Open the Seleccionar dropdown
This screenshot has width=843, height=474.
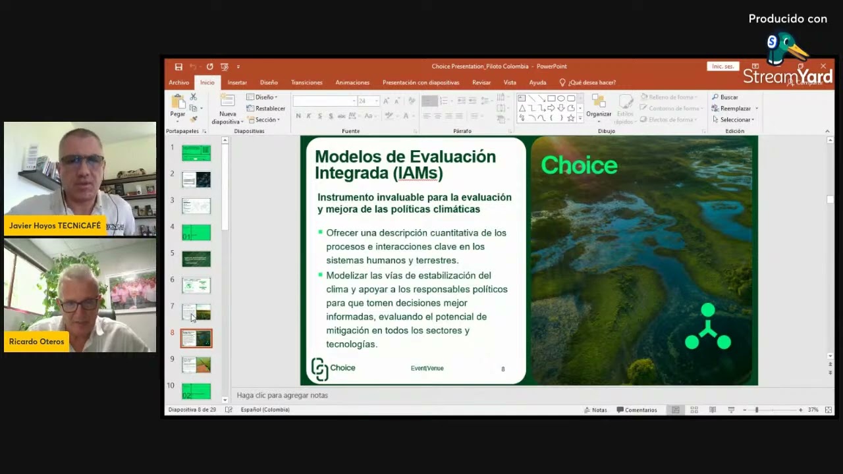tap(733, 120)
